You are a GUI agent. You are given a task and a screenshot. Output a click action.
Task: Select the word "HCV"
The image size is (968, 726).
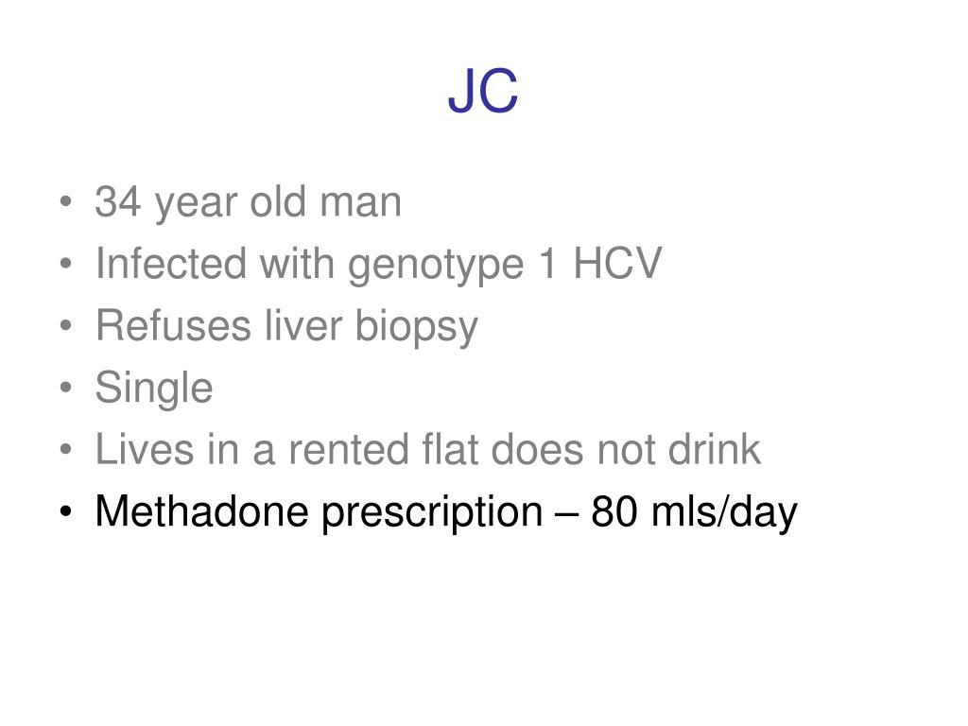coord(617,264)
